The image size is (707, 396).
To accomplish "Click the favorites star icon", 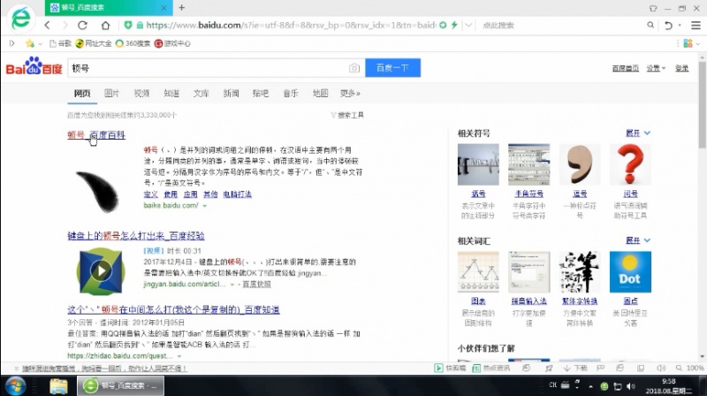I will [30, 43].
